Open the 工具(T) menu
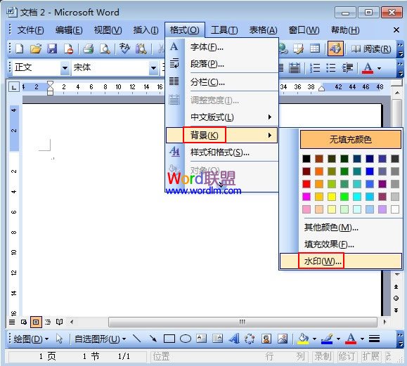 pos(224,30)
